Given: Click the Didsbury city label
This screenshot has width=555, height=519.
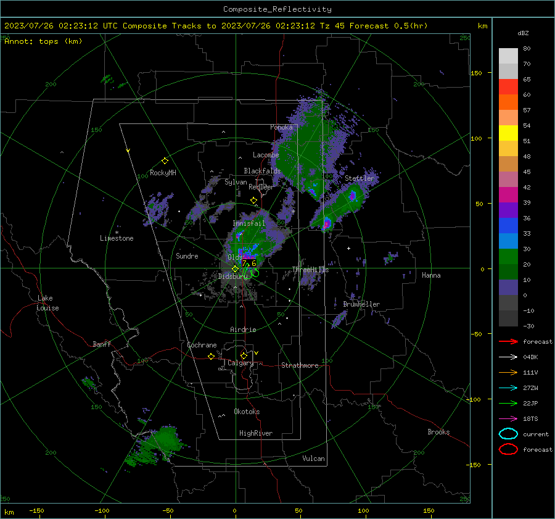Looking at the screenshot, I should 231,276.
